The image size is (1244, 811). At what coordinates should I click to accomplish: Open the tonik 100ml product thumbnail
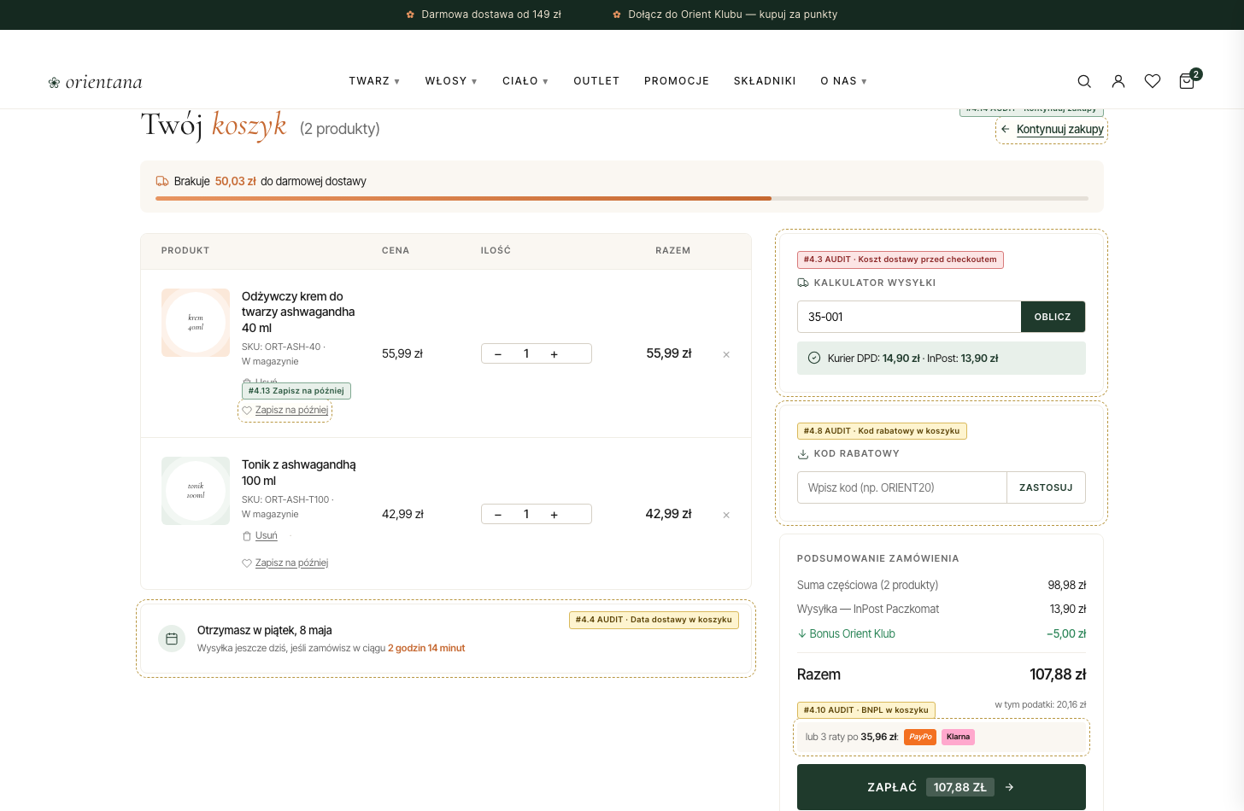coord(196,491)
